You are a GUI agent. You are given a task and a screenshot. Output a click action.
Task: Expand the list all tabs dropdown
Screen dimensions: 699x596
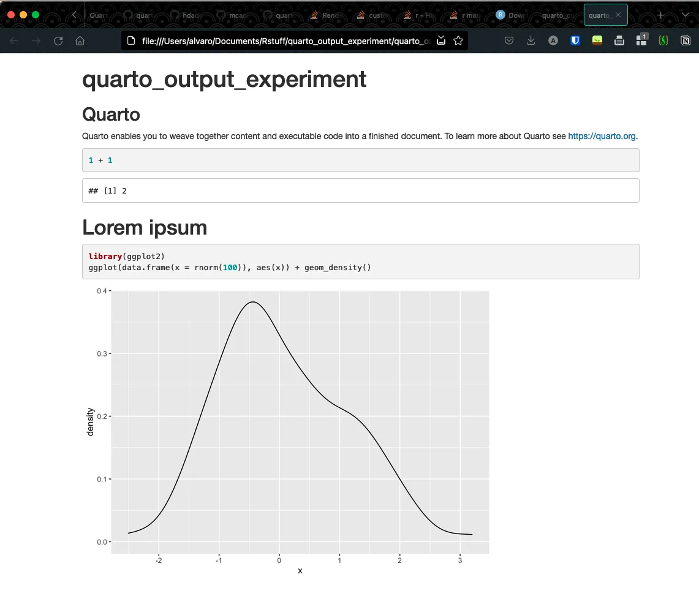point(686,15)
